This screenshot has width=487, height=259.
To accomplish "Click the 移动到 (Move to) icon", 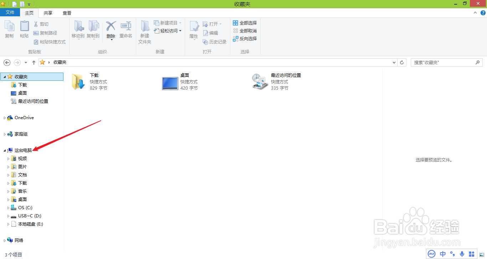I will click(x=78, y=26).
